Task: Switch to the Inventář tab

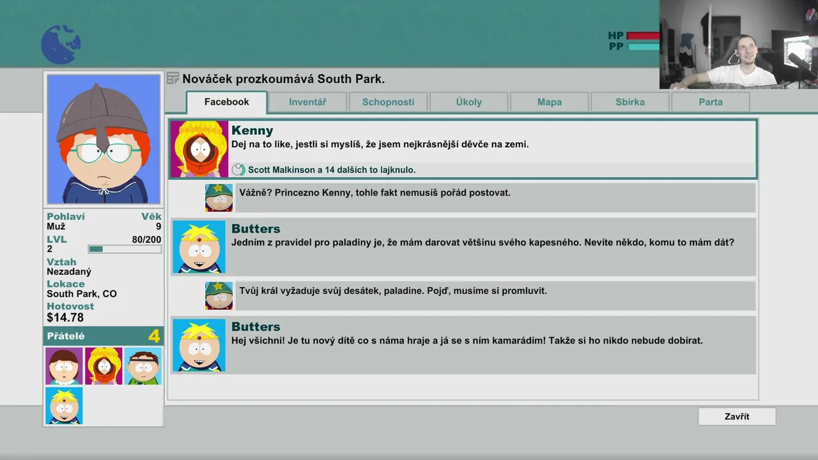Action: pyautogui.click(x=307, y=102)
